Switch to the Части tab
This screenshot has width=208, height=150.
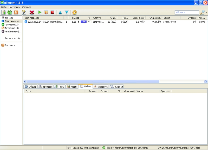point(72,87)
